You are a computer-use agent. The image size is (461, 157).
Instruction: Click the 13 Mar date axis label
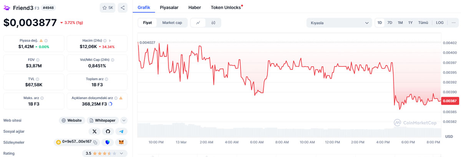[x=181, y=142]
